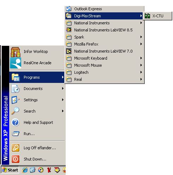Expand the Mozilla Firefox submenu arrow

click(x=141, y=44)
